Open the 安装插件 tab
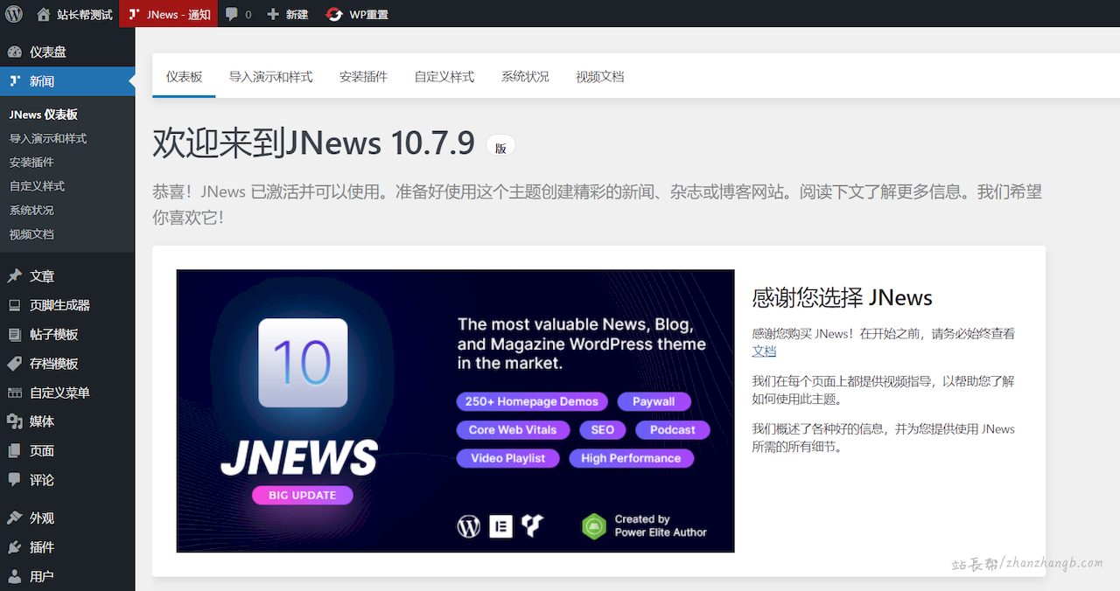 [363, 77]
